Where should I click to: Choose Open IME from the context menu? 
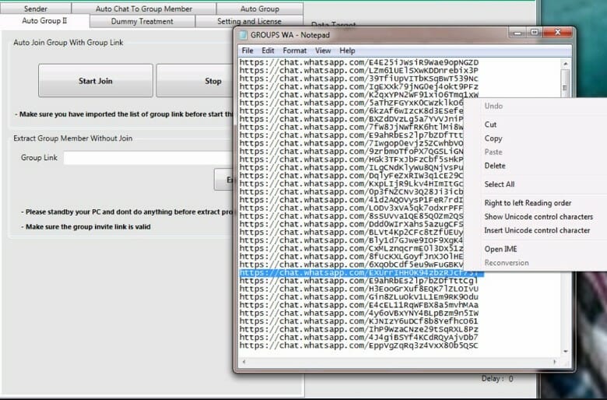click(500, 249)
